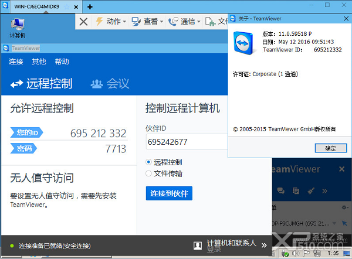The image size is (352, 259).
Task: Click the monitor view icon
Action: pyautogui.click(x=136, y=22)
